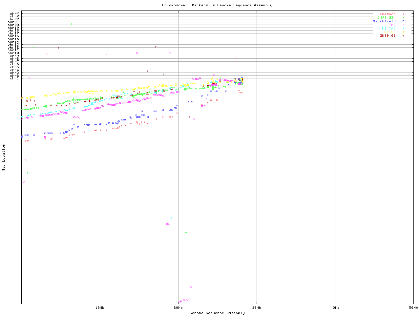
Task: Select the 20Mb x-axis tick label
Action: pyautogui.click(x=178, y=308)
